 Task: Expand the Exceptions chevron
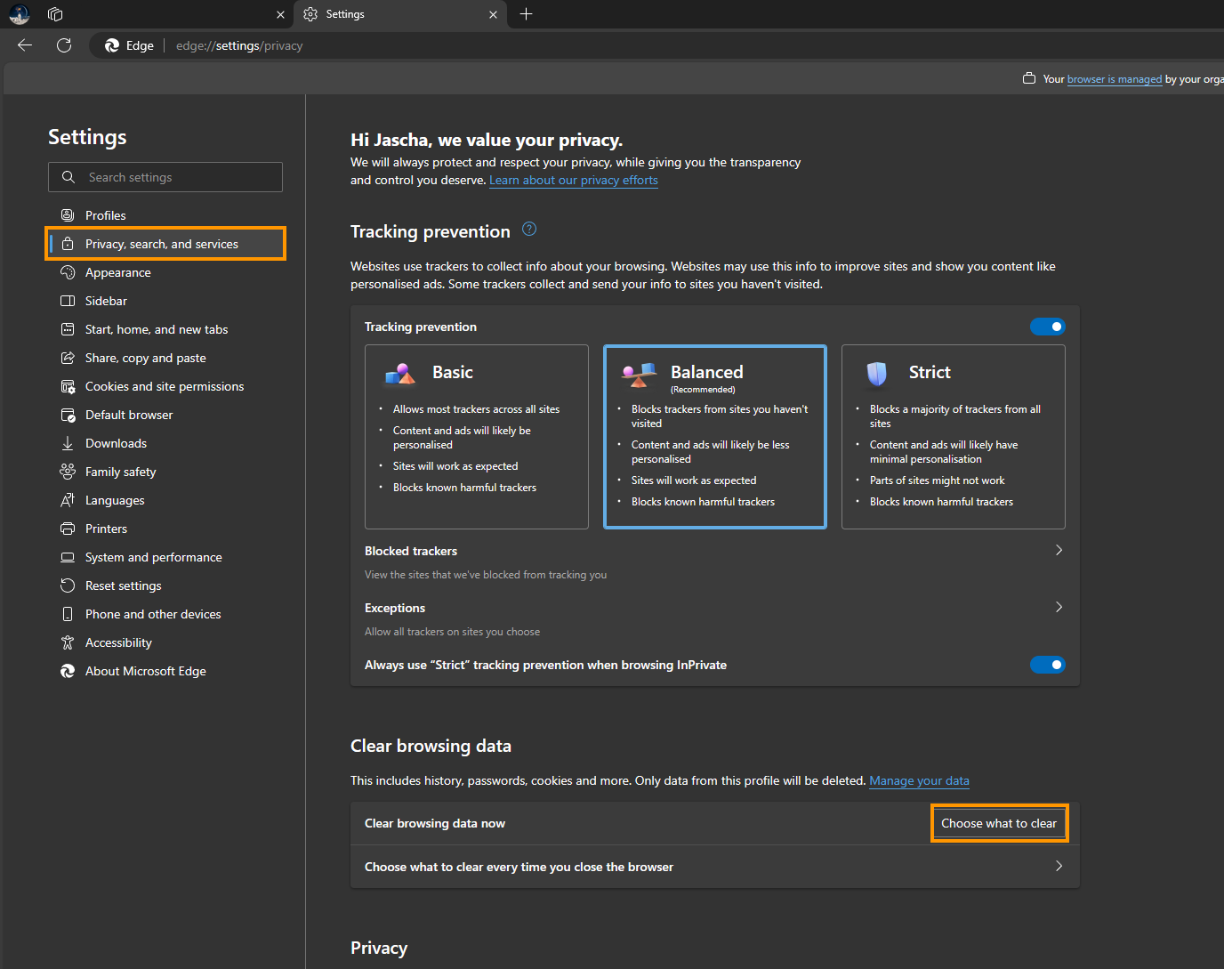coord(1059,607)
